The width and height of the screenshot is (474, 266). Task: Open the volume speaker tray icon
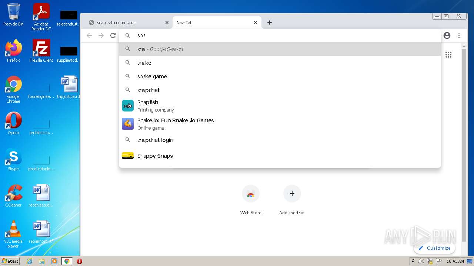(x=421, y=261)
